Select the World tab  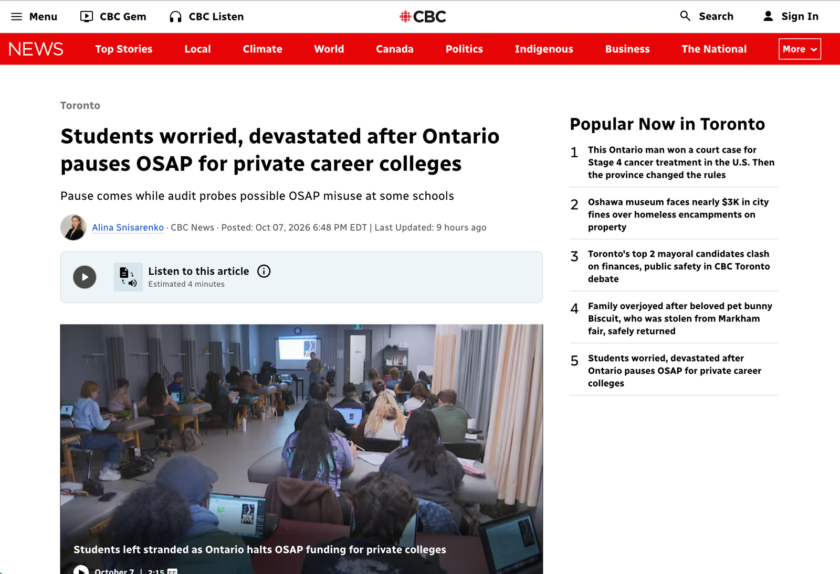pos(329,49)
